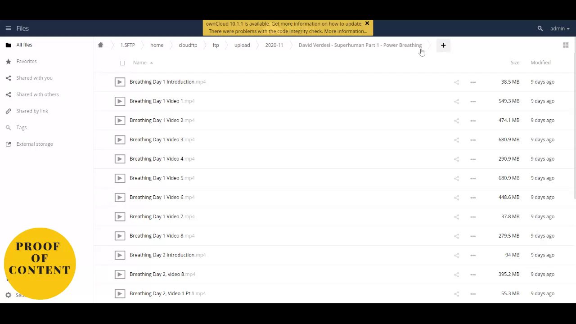
Task: Open Breathing Day 1 Video 5.mp4 file name
Action: coord(162,178)
